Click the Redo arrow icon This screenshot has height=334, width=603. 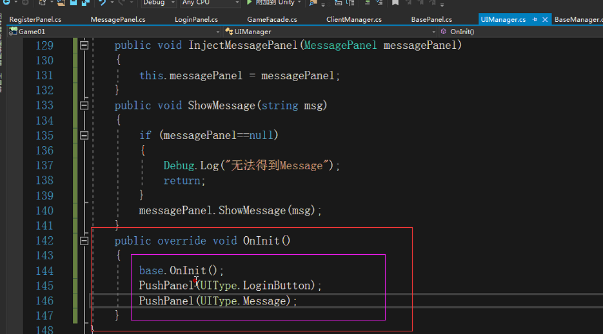pyautogui.click(x=121, y=3)
